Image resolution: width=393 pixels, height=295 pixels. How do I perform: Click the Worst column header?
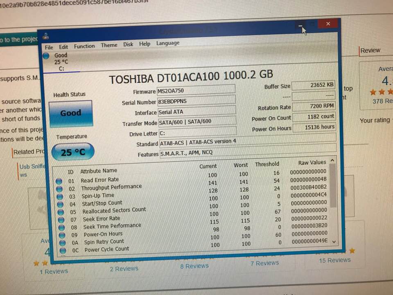241,165
